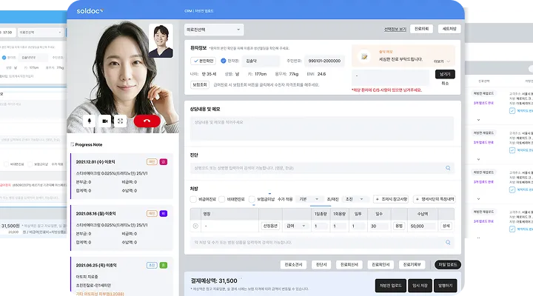
Task: Open the 급여 dropdown in prescription row
Action: (x=296, y=226)
